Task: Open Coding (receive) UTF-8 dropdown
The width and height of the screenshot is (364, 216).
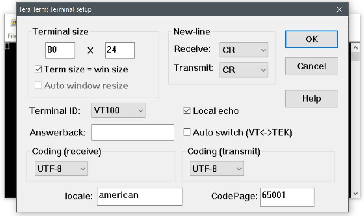Action: [61, 169]
